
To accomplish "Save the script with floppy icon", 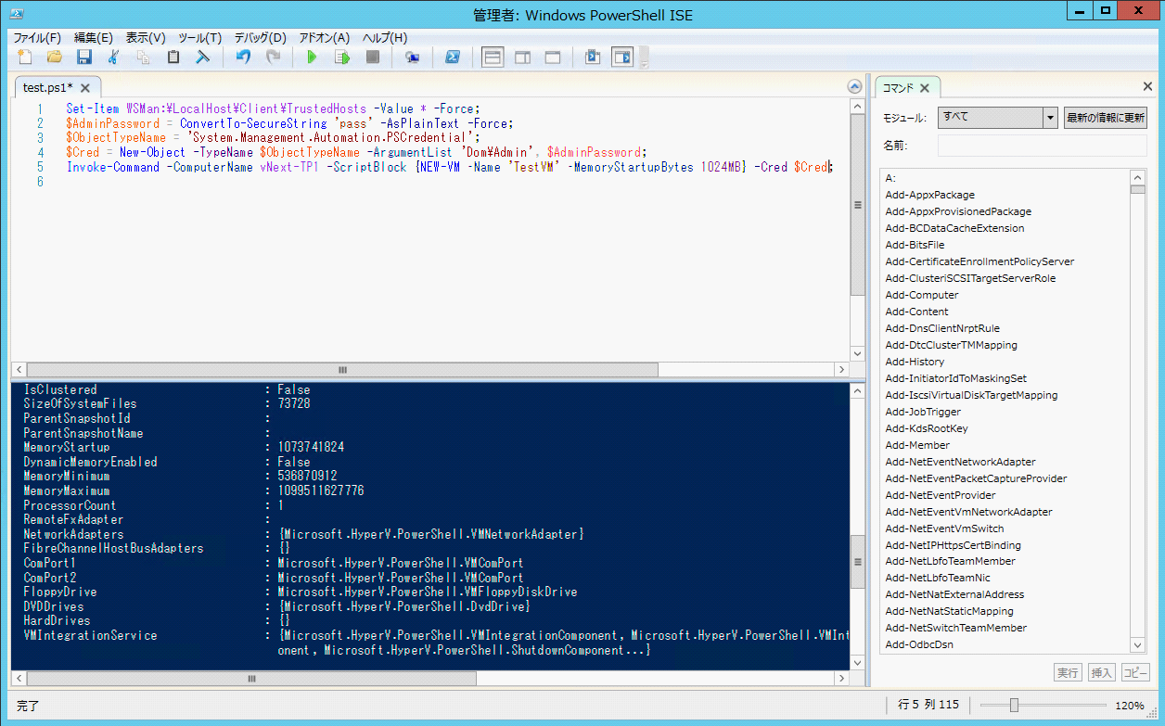I will (84, 57).
